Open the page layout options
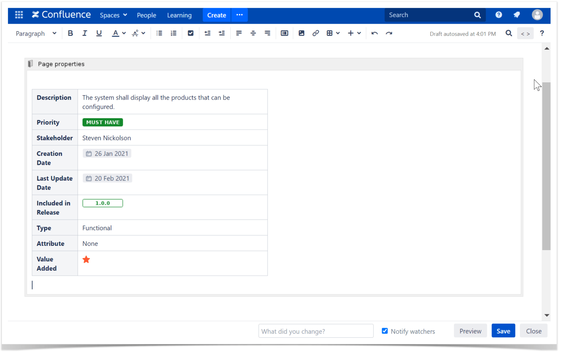Image resolution: width=561 pixels, height=353 pixels. pos(284,33)
